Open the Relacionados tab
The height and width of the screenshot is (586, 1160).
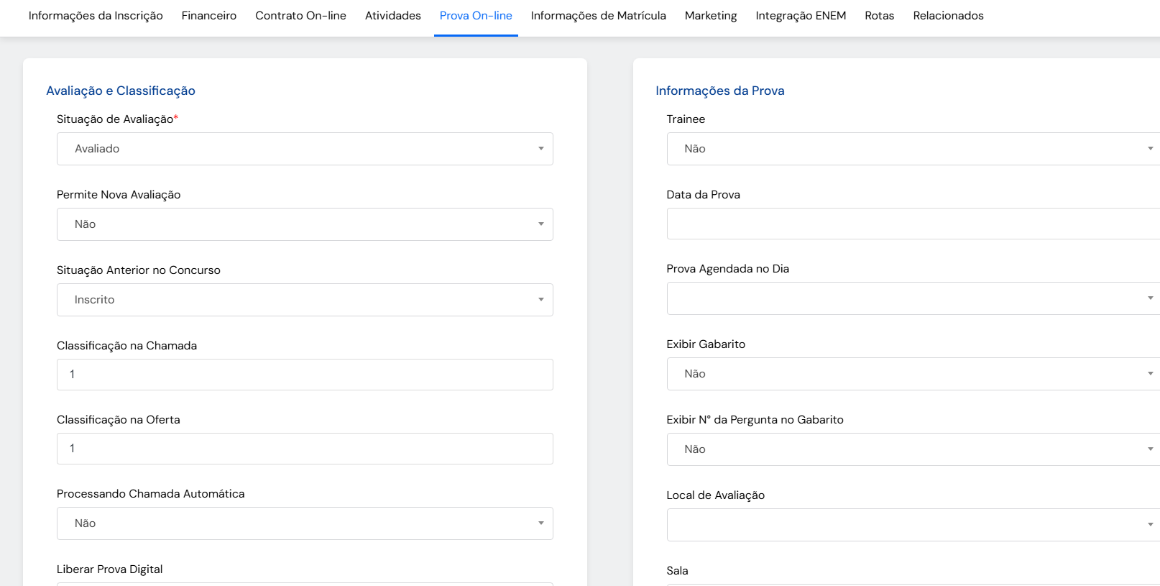(x=948, y=16)
